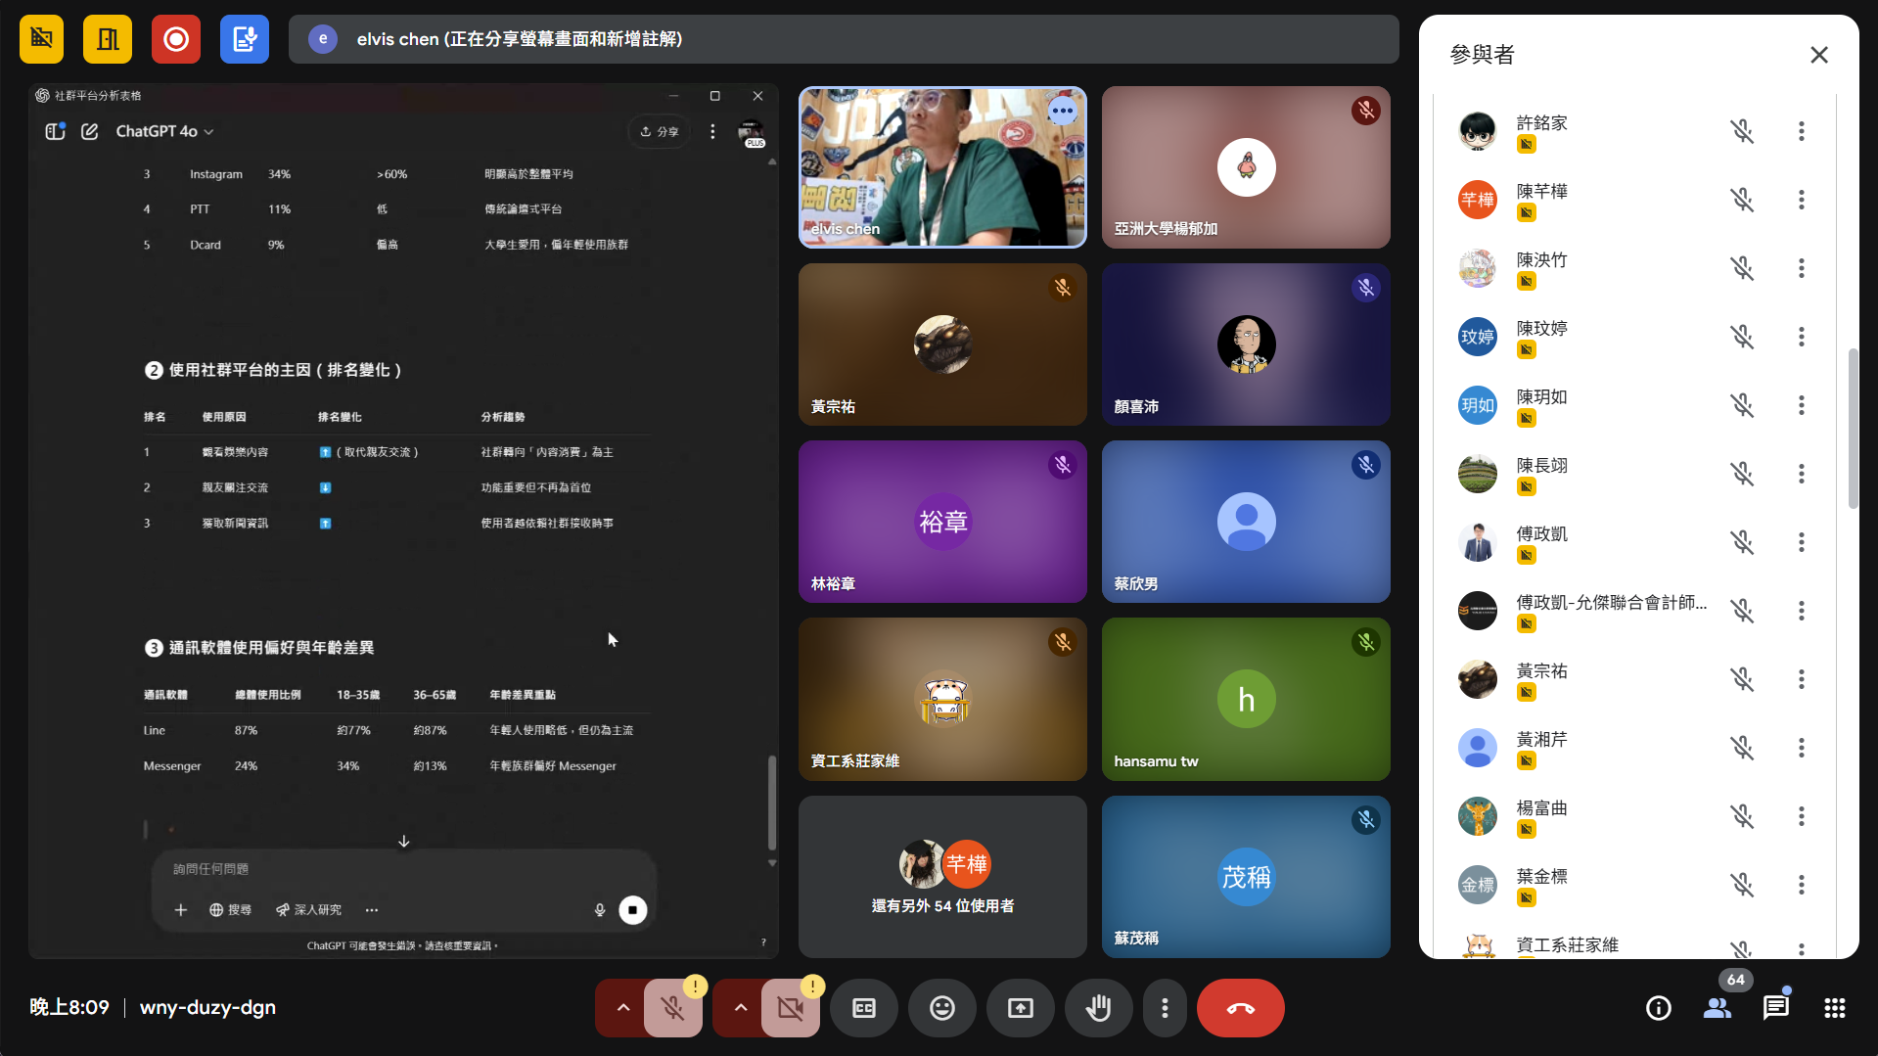Open more options for 許銘家
The height and width of the screenshot is (1056, 1878).
click(1801, 131)
